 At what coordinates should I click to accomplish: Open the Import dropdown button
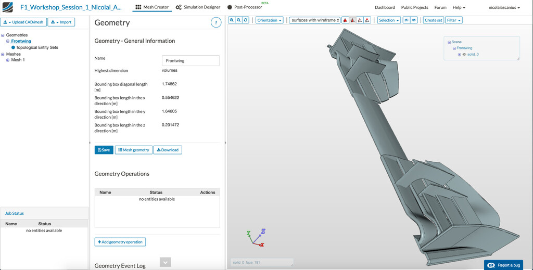point(61,22)
